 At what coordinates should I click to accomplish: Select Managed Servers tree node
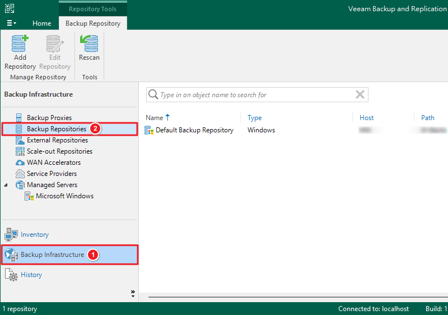(x=52, y=185)
